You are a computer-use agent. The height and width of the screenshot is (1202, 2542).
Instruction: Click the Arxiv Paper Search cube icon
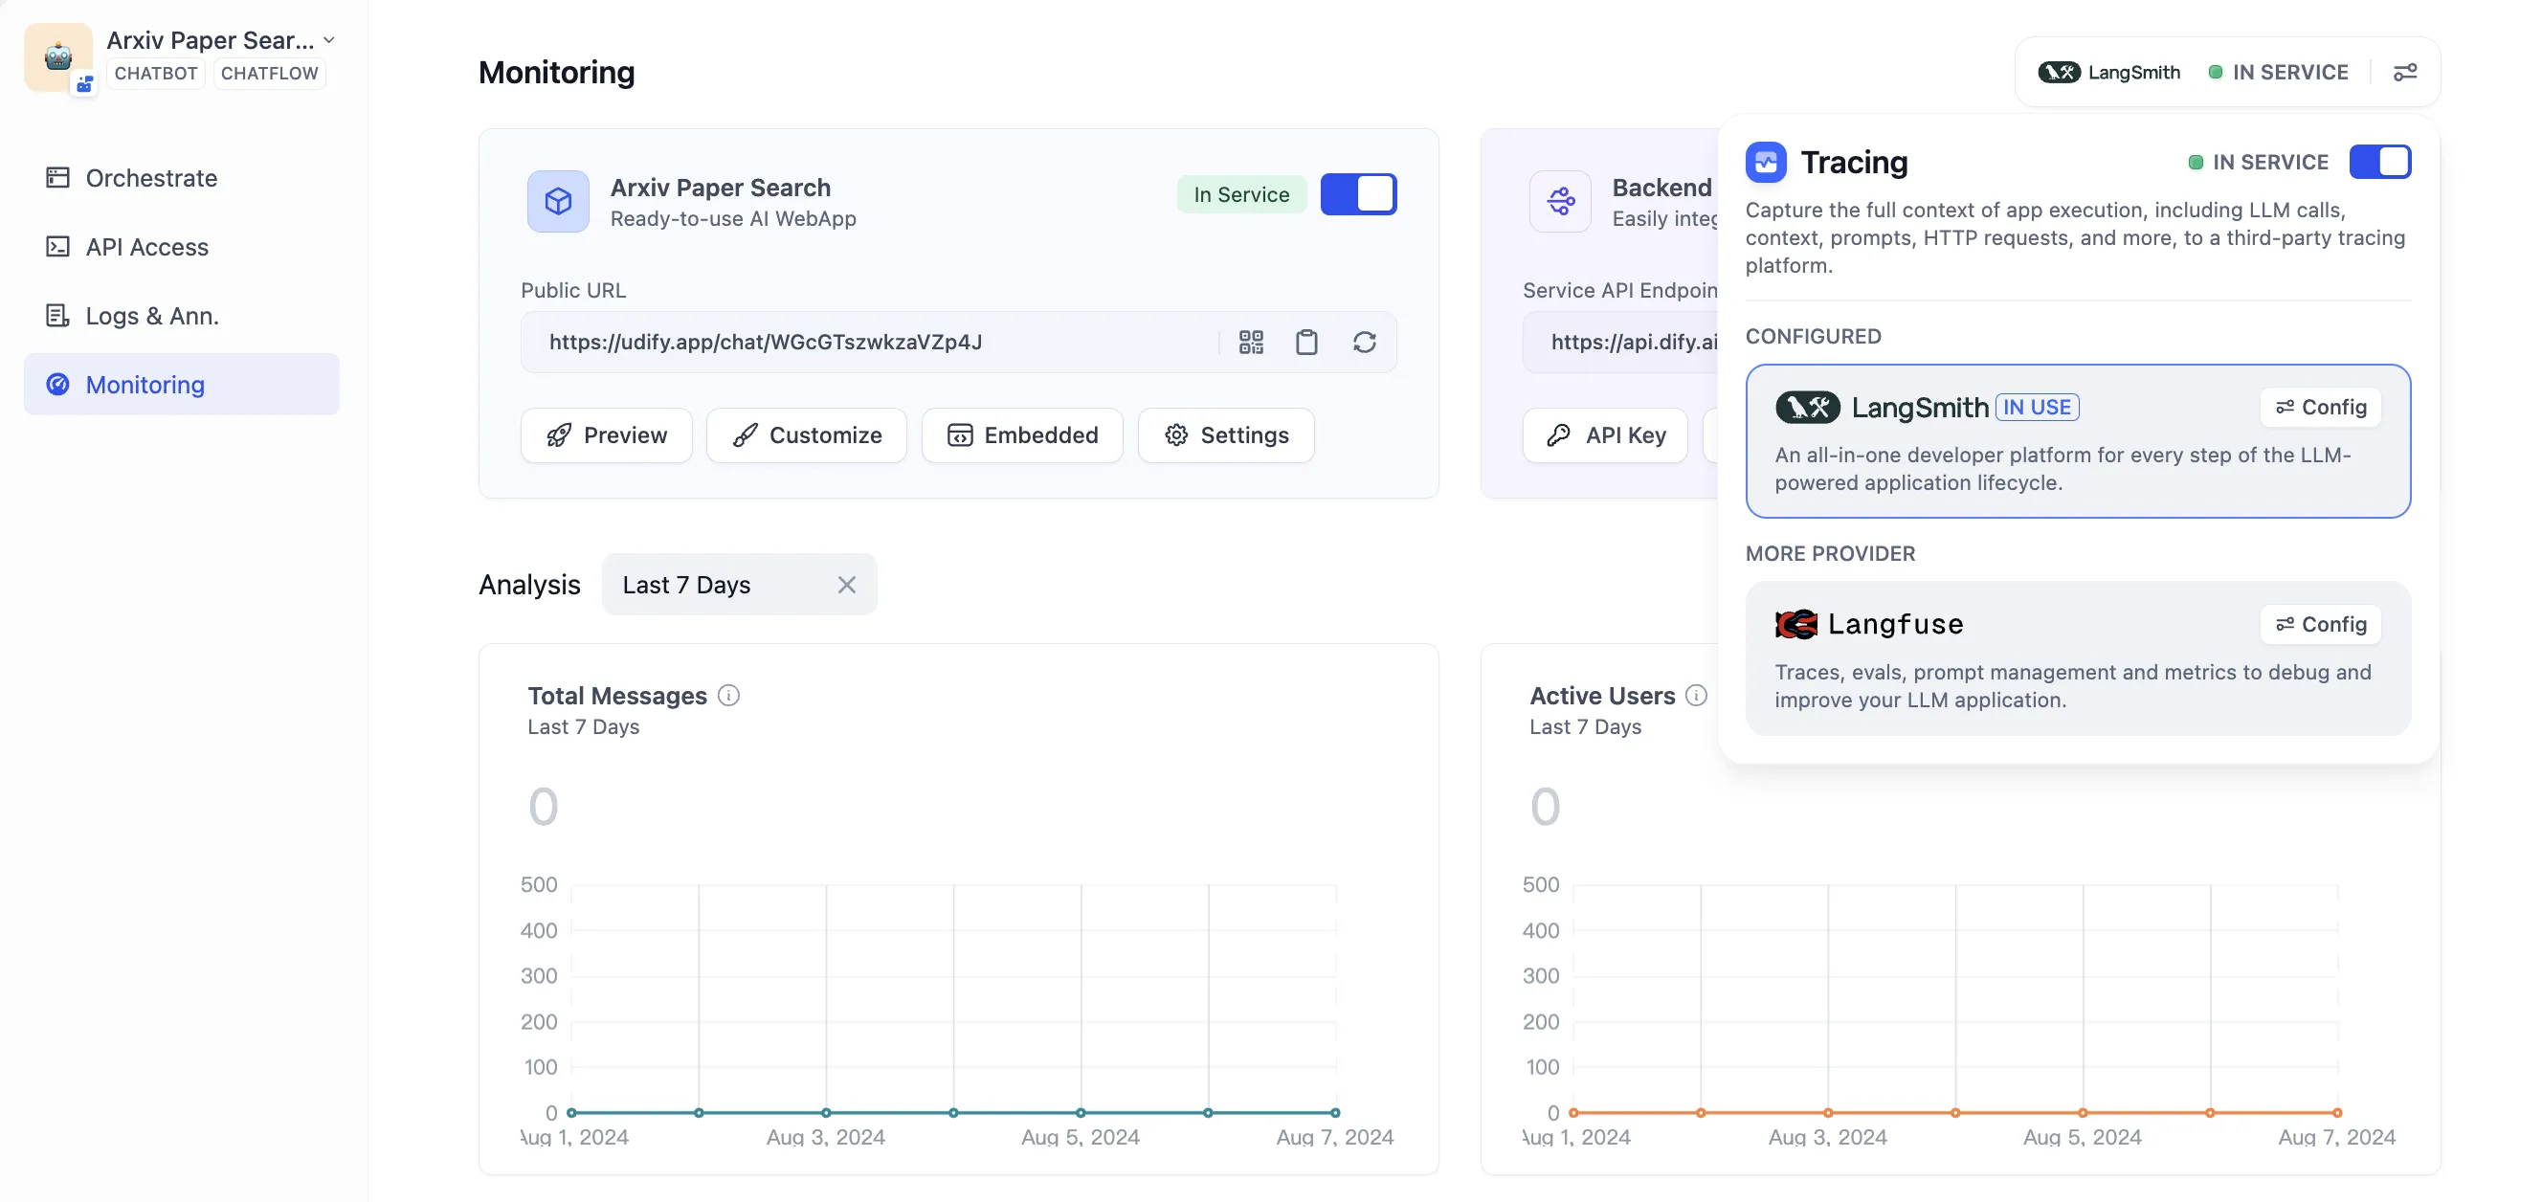click(x=558, y=201)
